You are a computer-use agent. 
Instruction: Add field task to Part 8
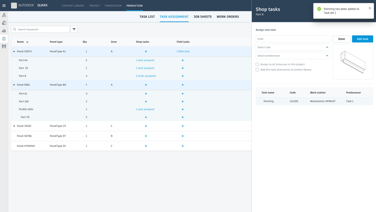183,76
